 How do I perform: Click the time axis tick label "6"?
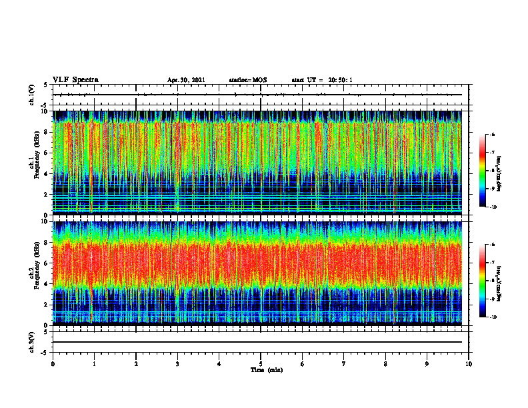pos(303,364)
